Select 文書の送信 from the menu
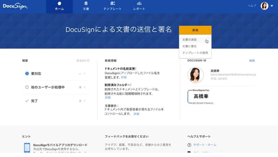 coord(195,40)
